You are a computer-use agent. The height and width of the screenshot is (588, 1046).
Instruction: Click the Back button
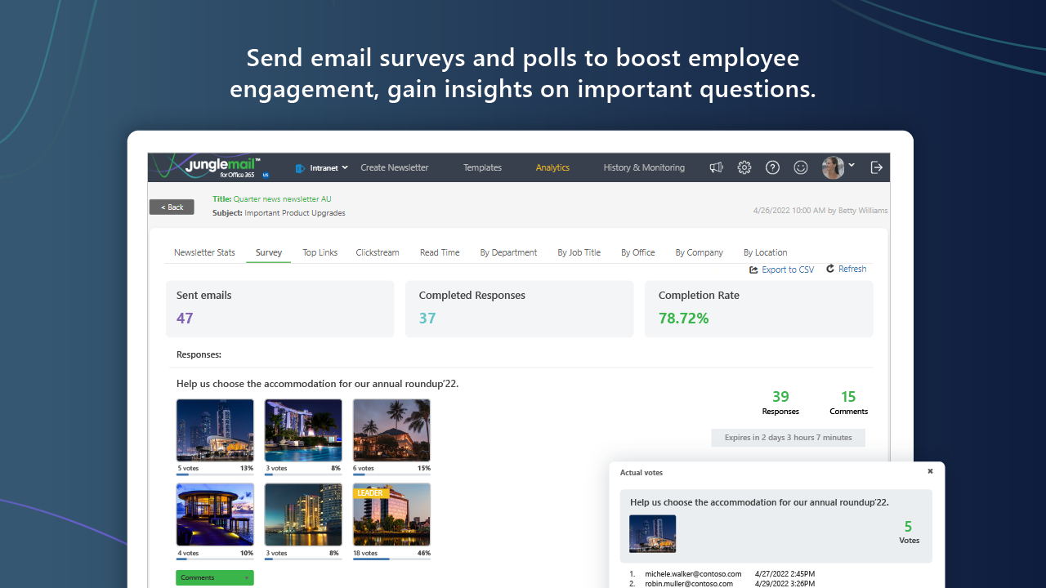pos(172,207)
